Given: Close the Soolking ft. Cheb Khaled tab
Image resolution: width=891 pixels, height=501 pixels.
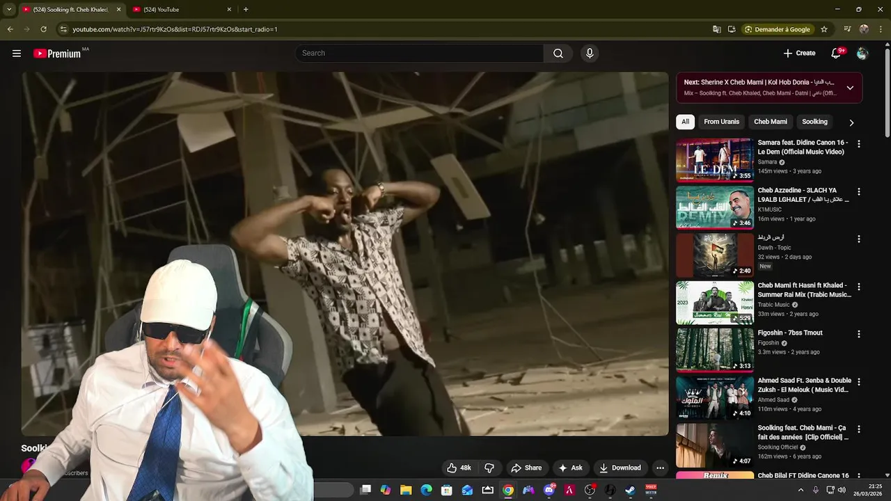Looking at the screenshot, I should (118, 10).
